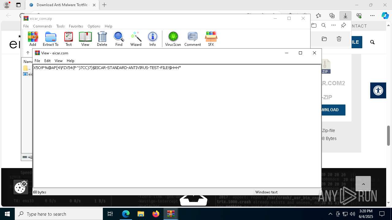Screen dimensions: 392x220
Task: Click the DOWNLOAD button on webpage
Action: coord(333,110)
